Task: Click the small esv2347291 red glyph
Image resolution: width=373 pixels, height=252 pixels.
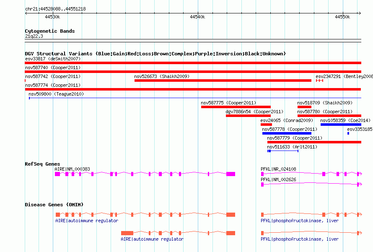Action: click(x=319, y=81)
